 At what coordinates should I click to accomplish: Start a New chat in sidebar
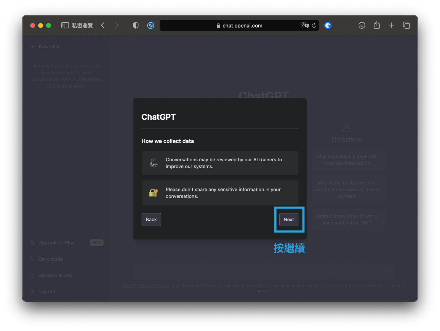pyautogui.click(x=67, y=46)
